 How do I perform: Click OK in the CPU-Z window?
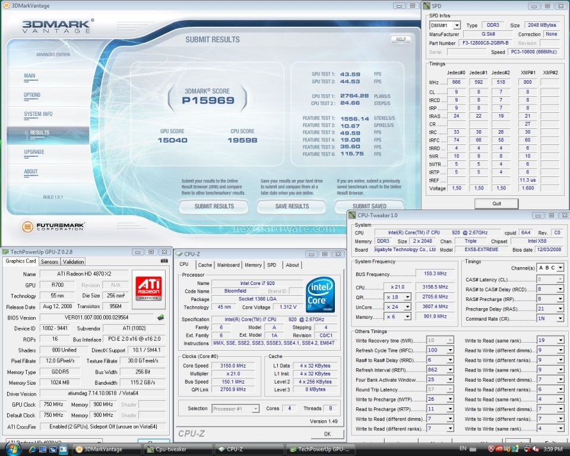327,434
